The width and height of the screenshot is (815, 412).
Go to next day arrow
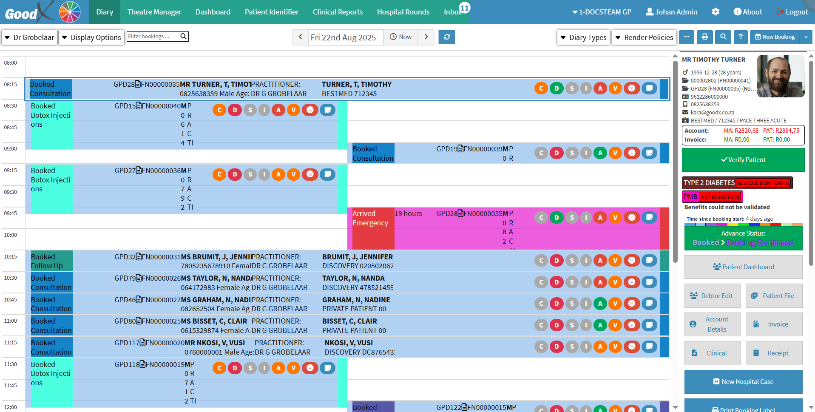coord(426,37)
